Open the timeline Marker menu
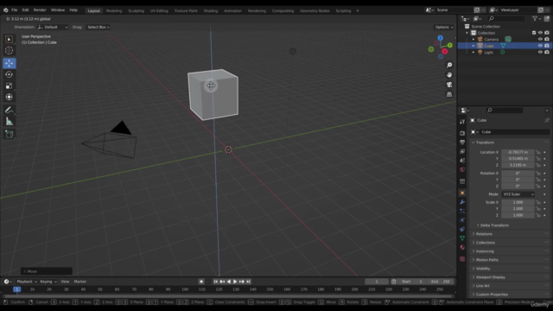This screenshot has width=553, height=311. coord(80,282)
